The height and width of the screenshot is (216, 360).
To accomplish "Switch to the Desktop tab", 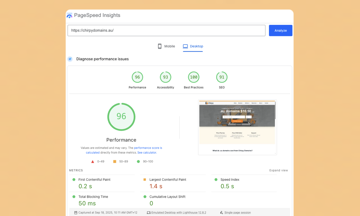I will 193,46.
